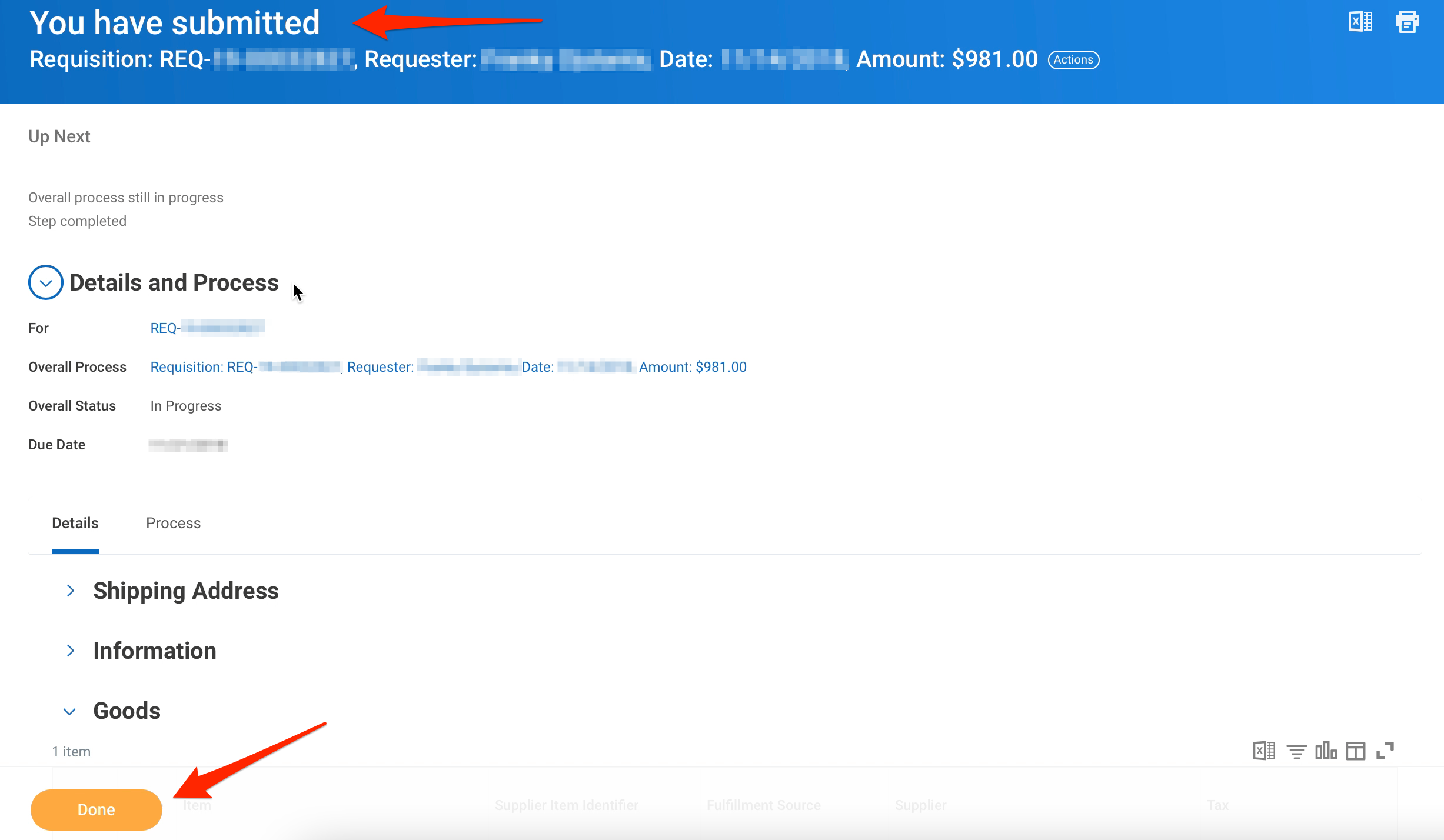Viewport: 1444px width, 840px height.
Task: Expand the Shipping Address section
Action: click(x=71, y=591)
